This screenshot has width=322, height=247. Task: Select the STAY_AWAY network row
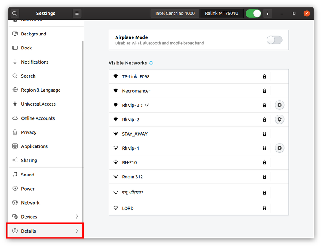(199, 134)
